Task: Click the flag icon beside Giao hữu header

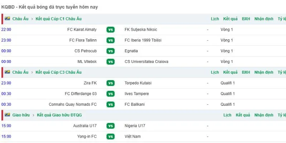Action: click(x=7, y=115)
